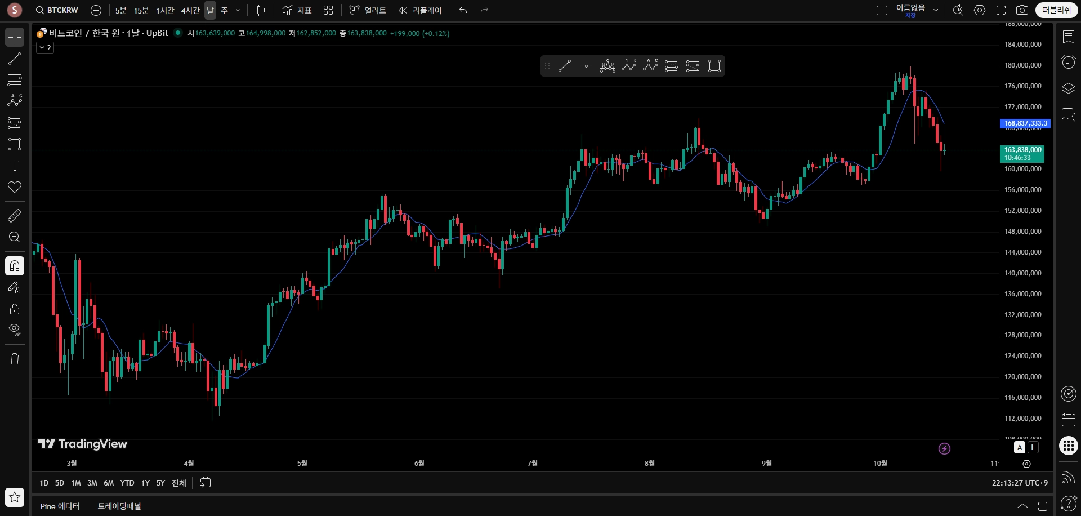This screenshot has height=516, width=1081.
Task: Open the candlestick chart type selector
Action: point(261,10)
